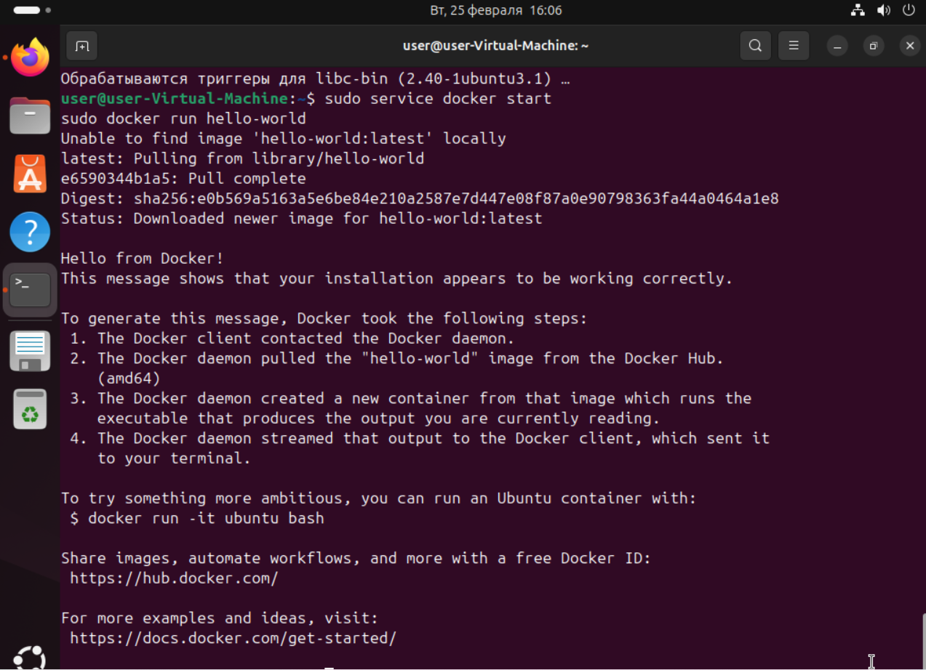Open the calendar via the date display
This screenshot has height=670, width=926.
pos(463,10)
